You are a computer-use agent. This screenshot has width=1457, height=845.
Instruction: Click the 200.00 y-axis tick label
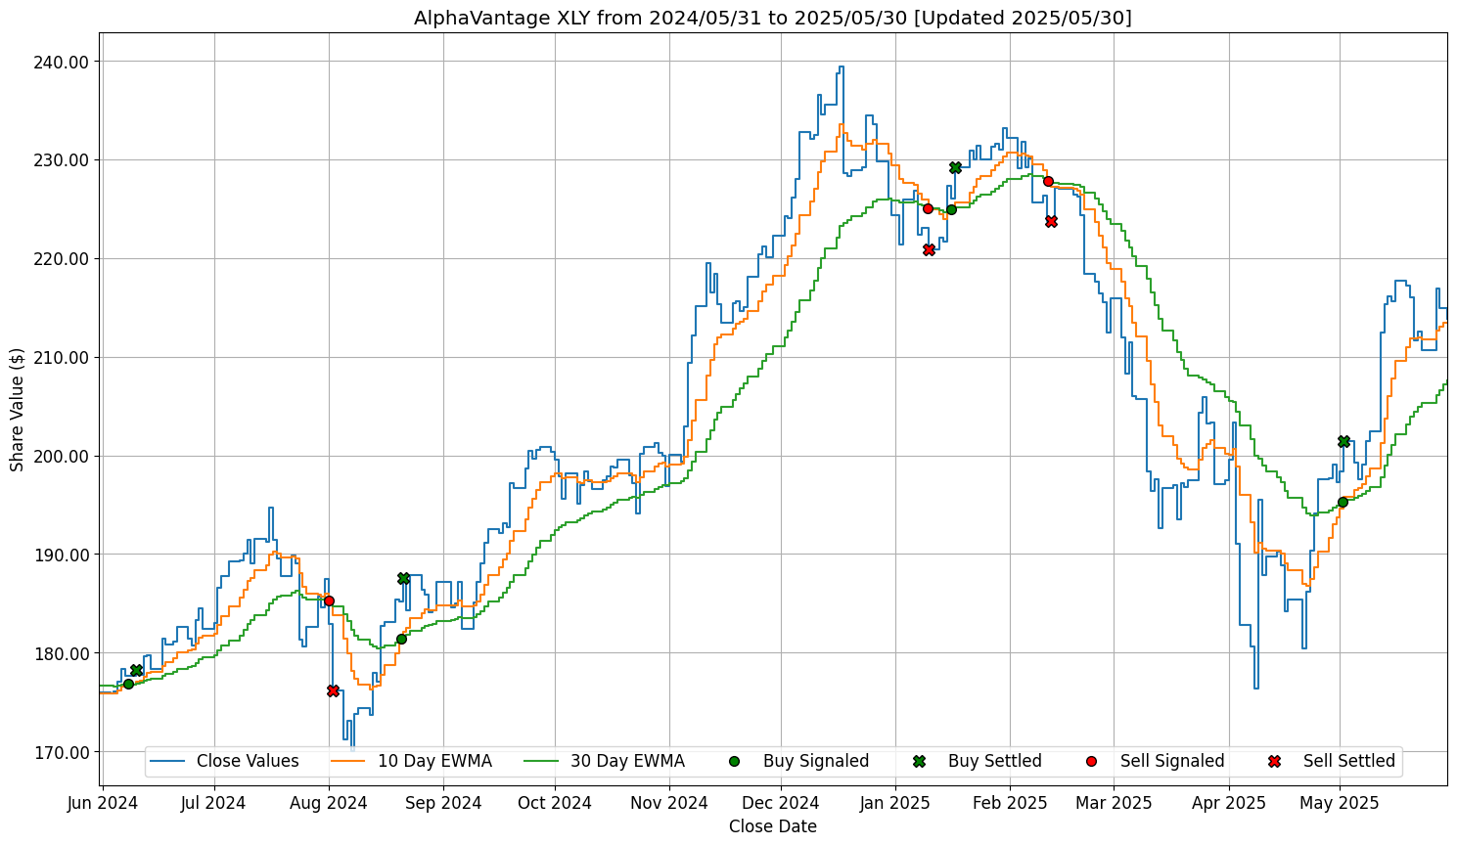point(61,457)
